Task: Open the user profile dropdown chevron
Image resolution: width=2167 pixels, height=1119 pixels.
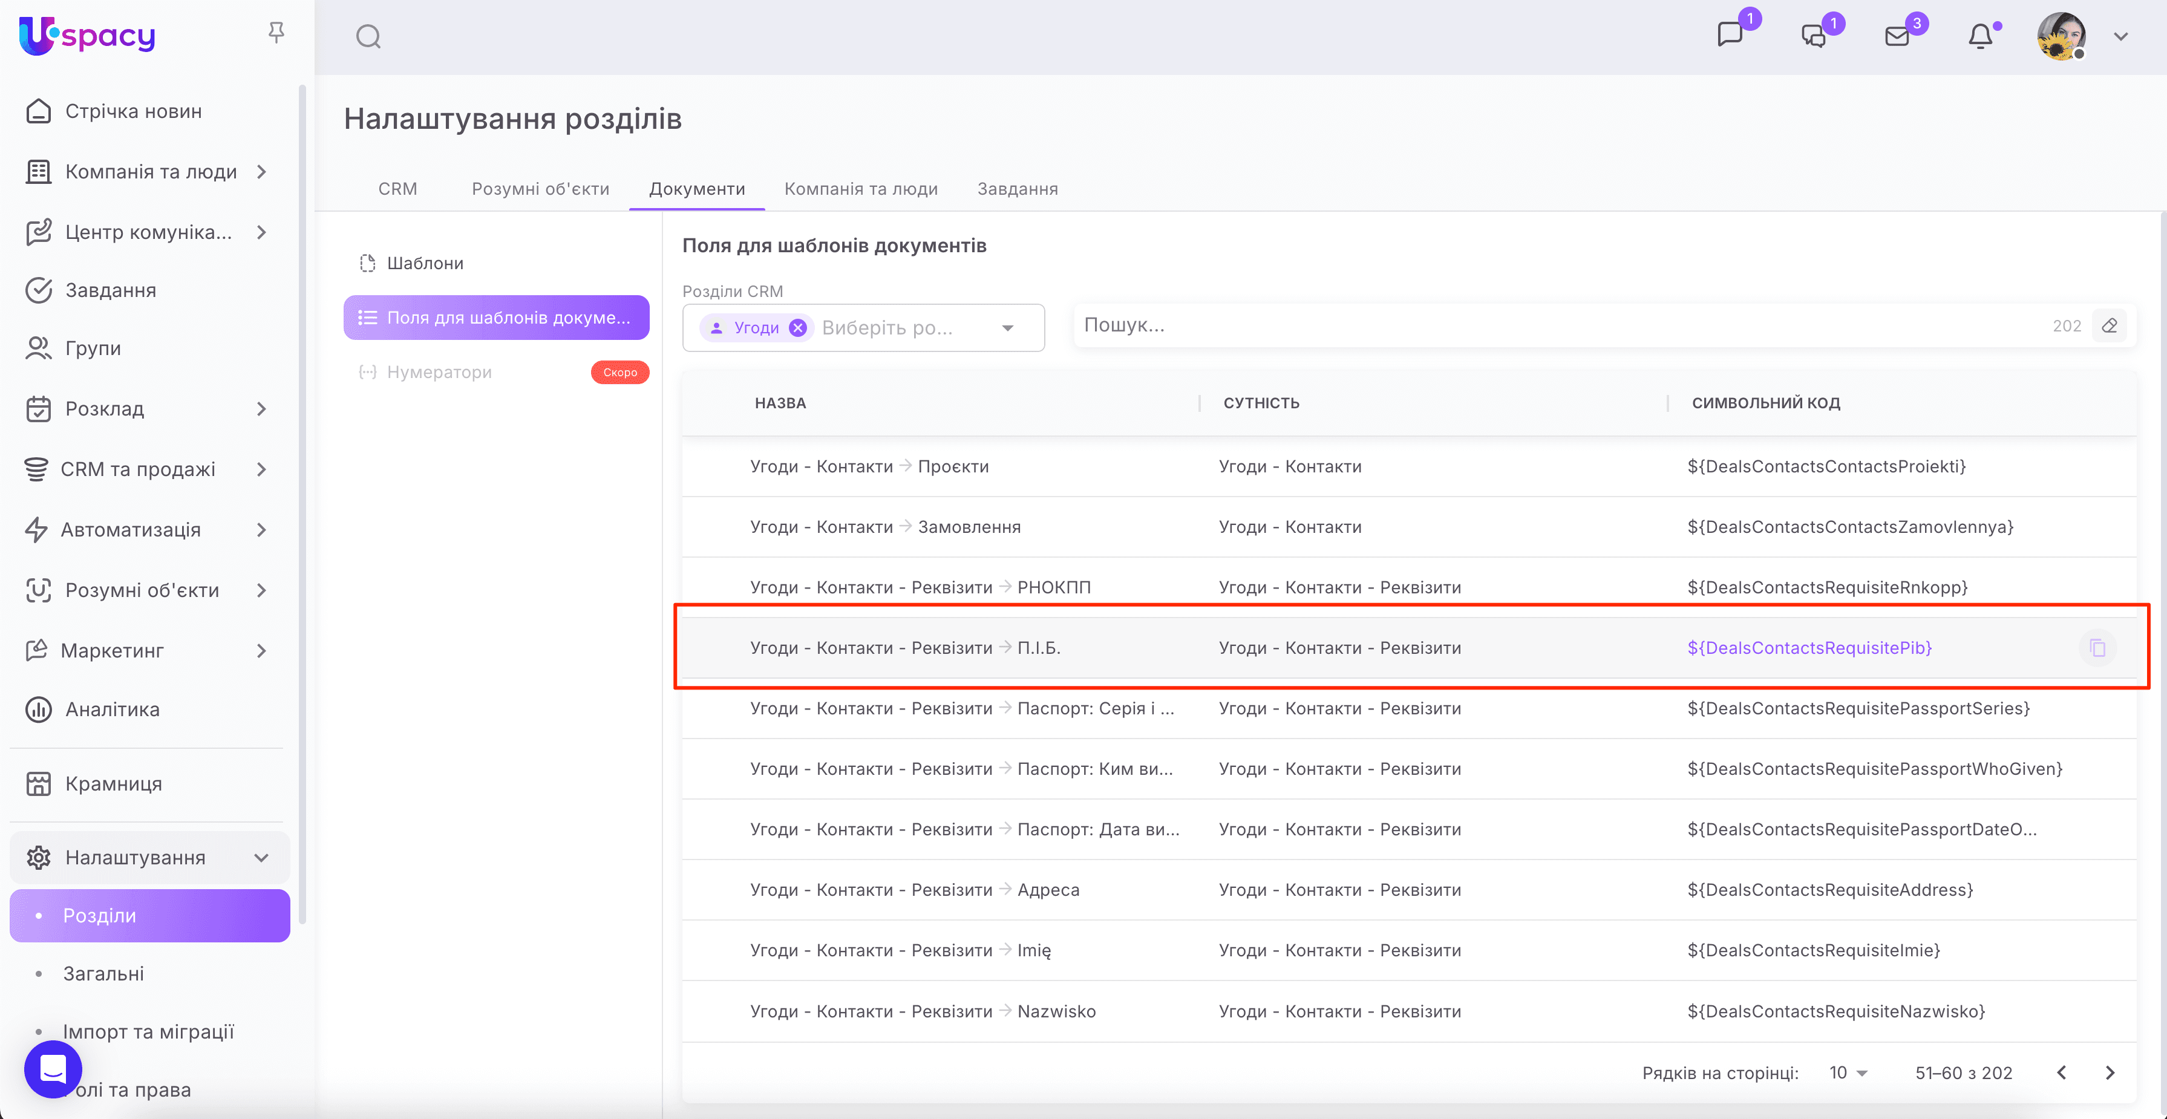Action: pos(2121,36)
